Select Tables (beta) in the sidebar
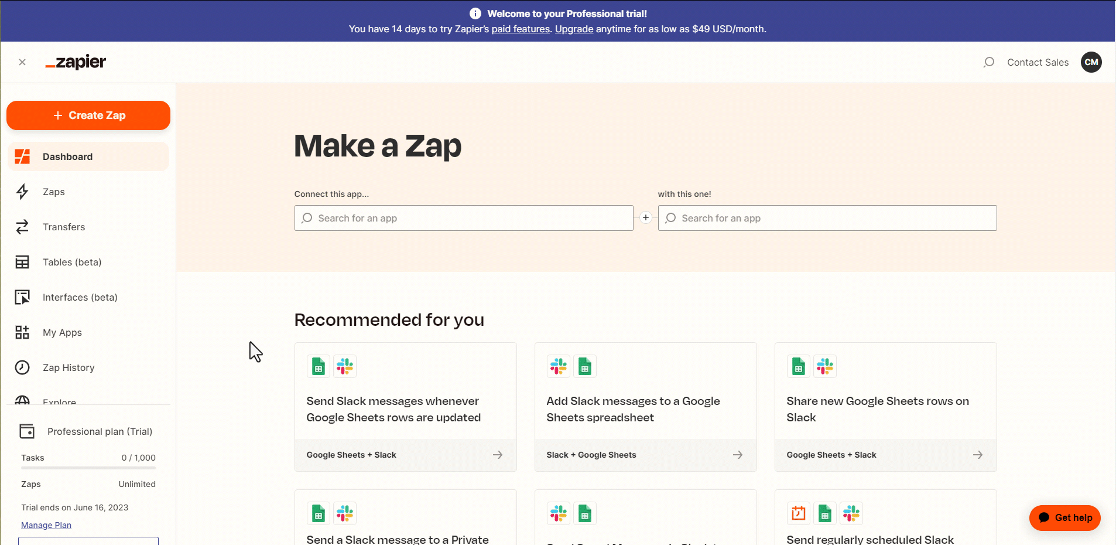The width and height of the screenshot is (1116, 545). (88, 262)
